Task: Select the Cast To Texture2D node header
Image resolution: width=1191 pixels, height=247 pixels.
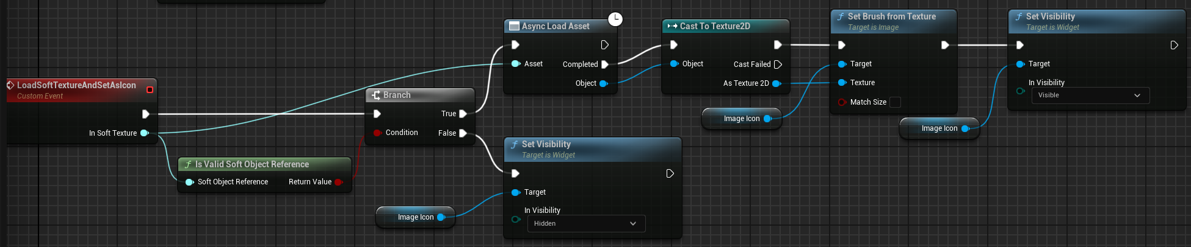Action: [714, 26]
